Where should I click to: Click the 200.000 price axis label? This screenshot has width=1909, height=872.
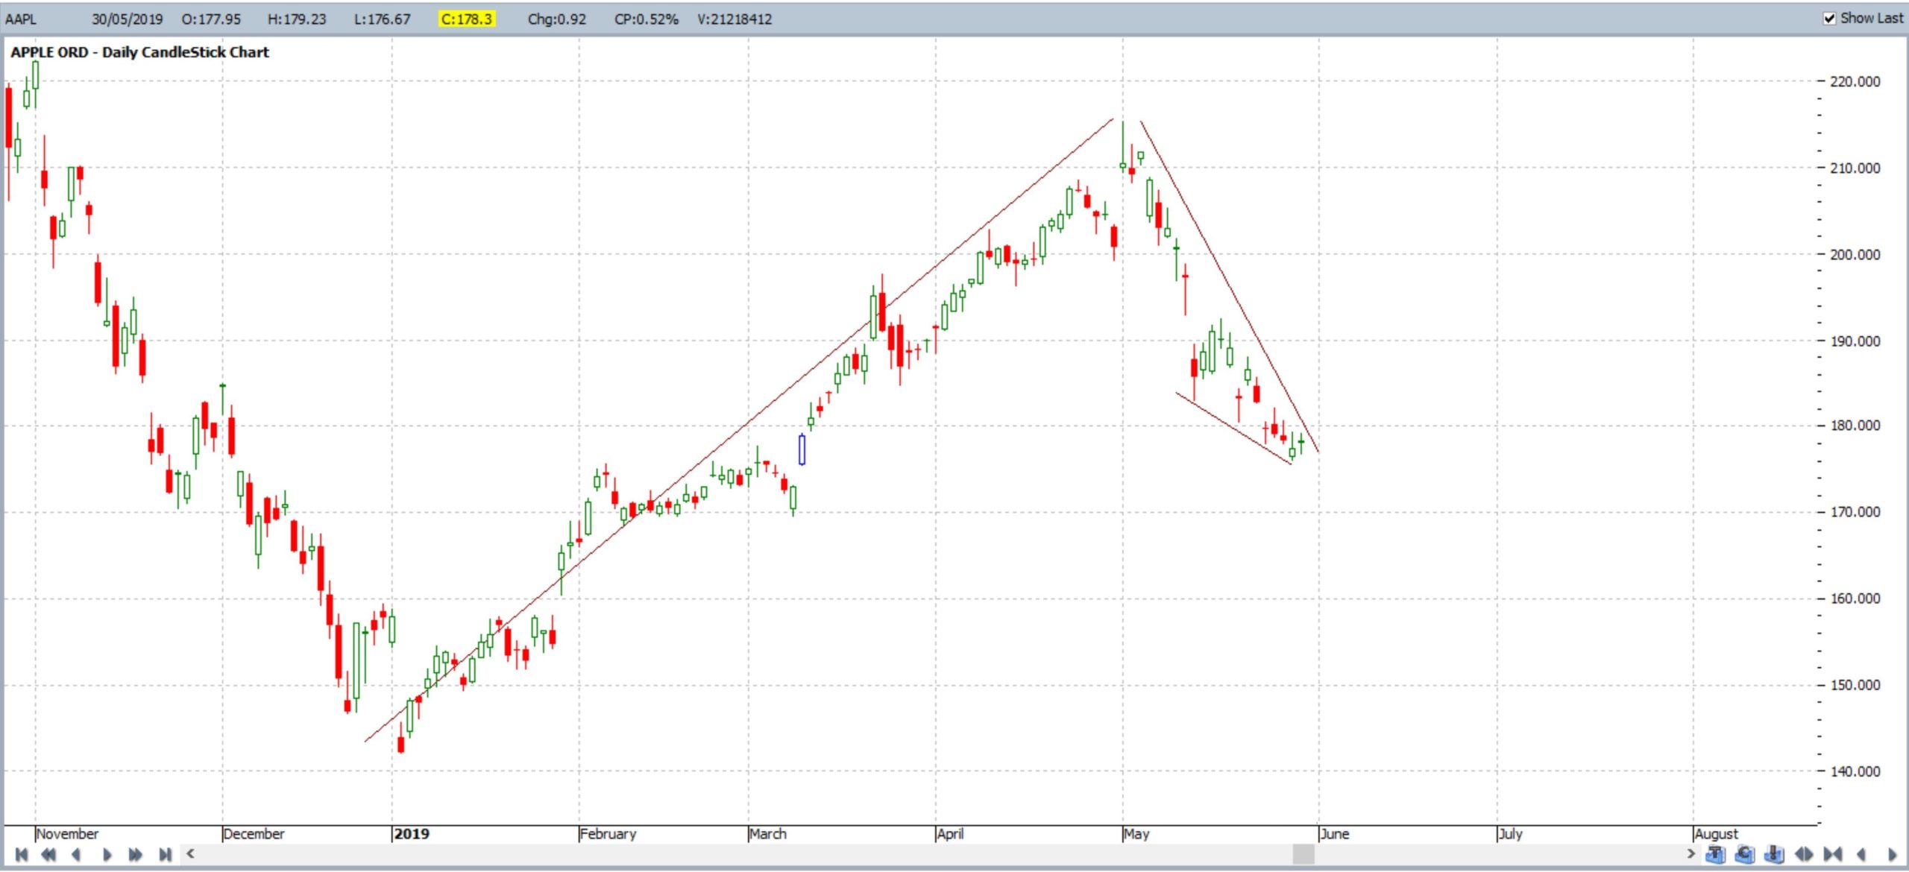tap(1855, 254)
